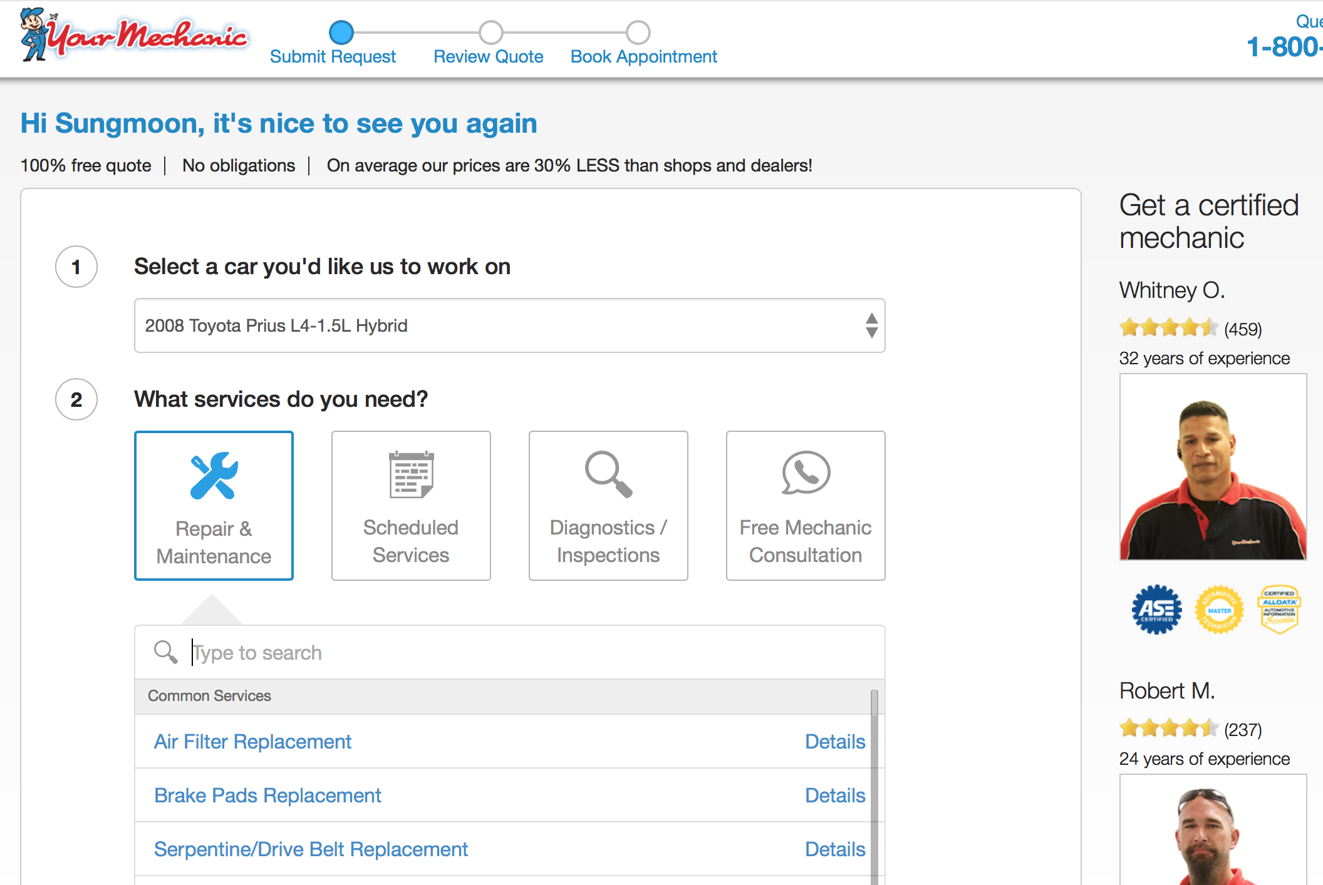Select Serpentine/Drive Belt Replacement
This screenshot has width=1323, height=885.
[x=311, y=849]
